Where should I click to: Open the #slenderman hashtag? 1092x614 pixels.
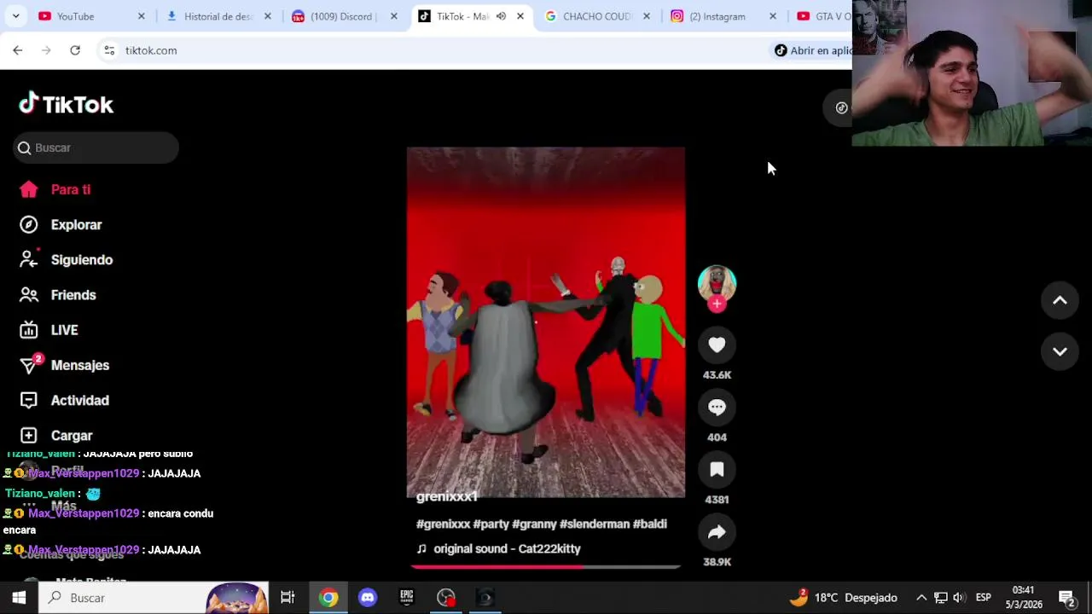pos(595,524)
